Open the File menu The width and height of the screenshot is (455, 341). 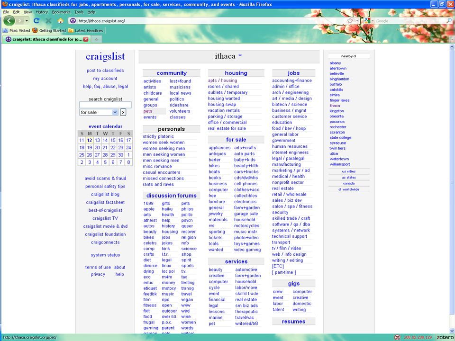click(x=6, y=12)
